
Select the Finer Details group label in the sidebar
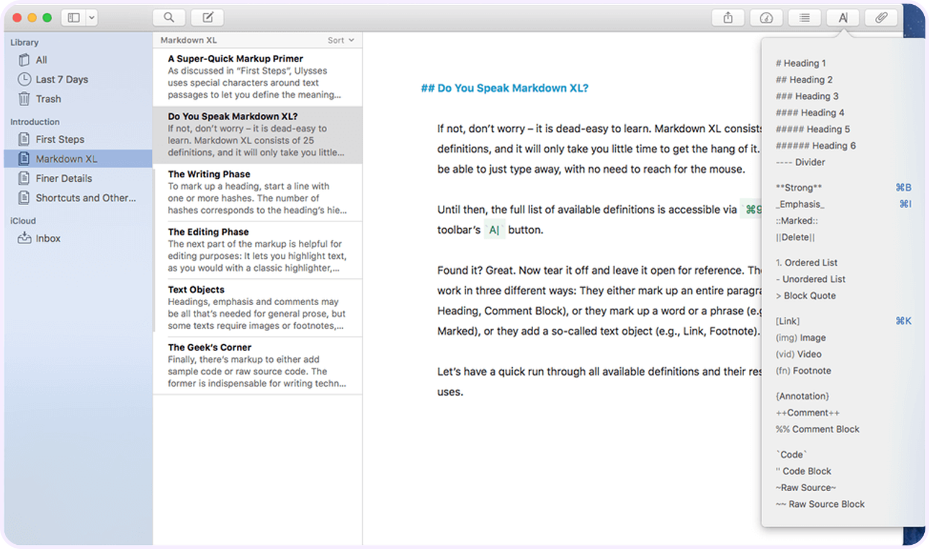[x=64, y=178]
